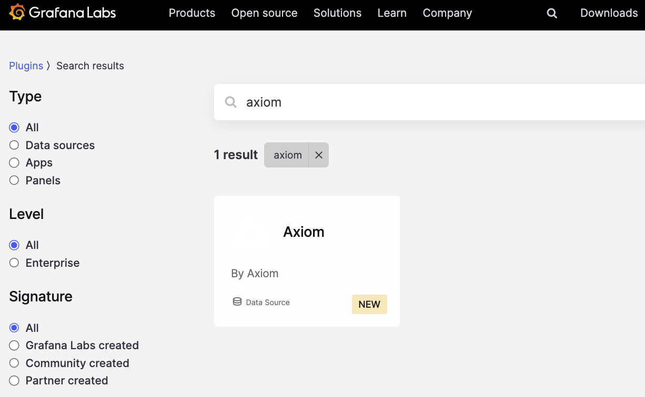Click the NEW badge on Axiom card

tap(369, 305)
